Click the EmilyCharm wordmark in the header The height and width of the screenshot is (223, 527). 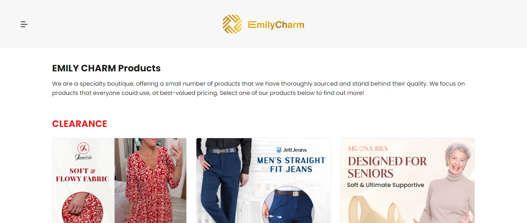point(276,24)
